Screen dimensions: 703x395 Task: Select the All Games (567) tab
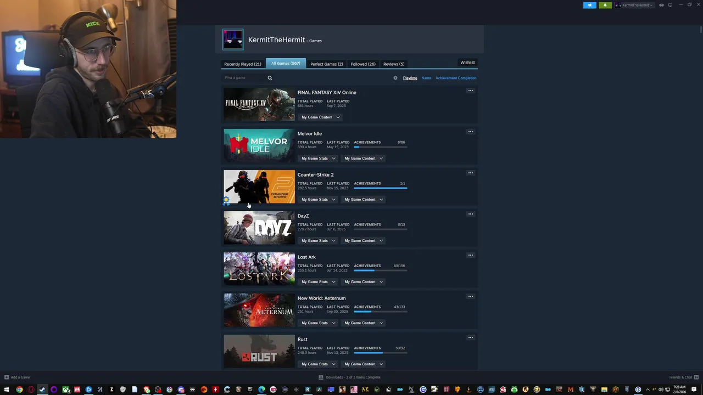(286, 63)
